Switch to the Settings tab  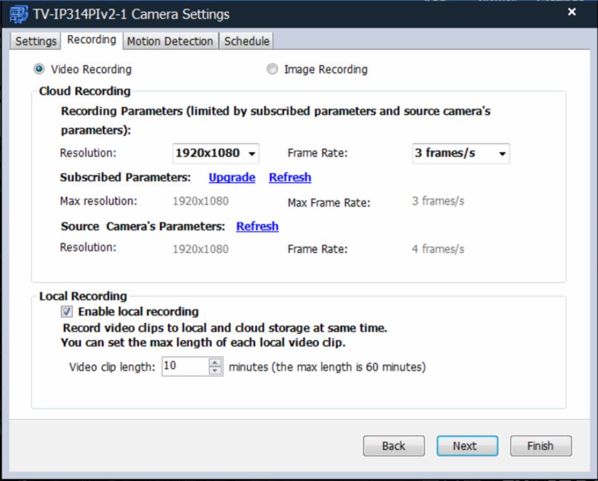coord(36,41)
